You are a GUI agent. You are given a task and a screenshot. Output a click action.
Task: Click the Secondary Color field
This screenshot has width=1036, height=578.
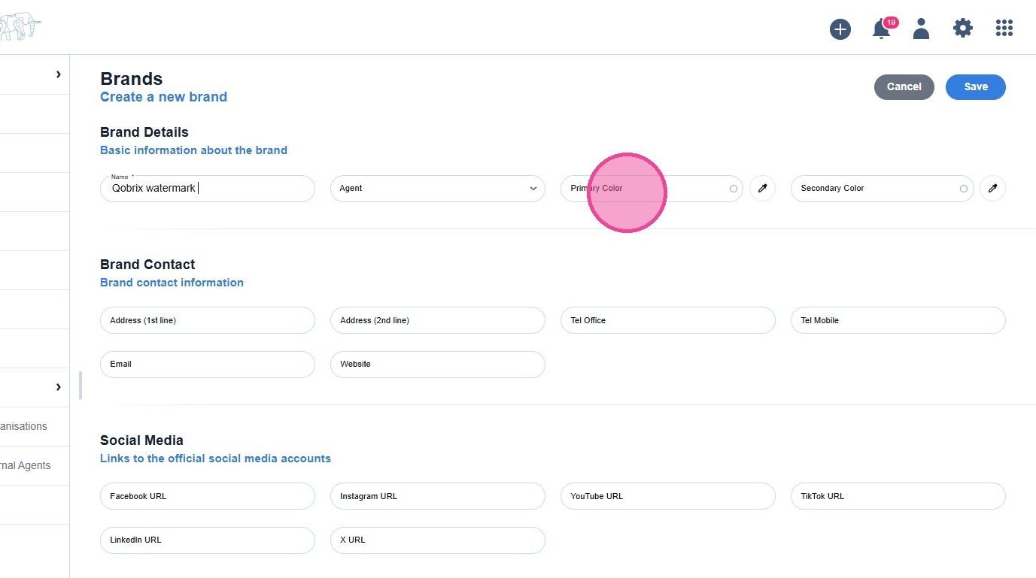coord(882,189)
